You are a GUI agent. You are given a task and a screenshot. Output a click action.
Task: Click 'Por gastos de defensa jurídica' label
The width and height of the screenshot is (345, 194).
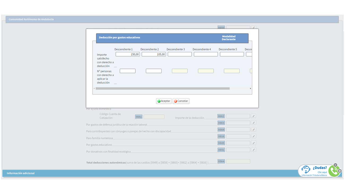117,124
